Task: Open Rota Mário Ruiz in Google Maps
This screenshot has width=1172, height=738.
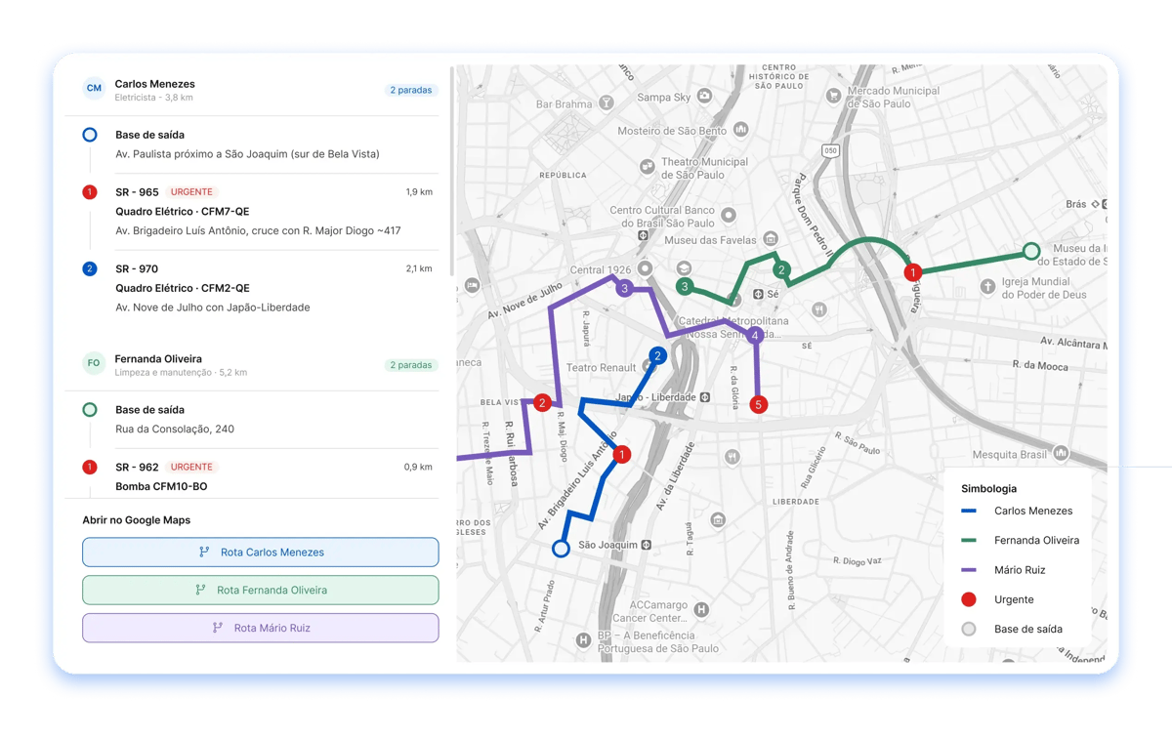Action: pyautogui.click(x=261, y=628)
